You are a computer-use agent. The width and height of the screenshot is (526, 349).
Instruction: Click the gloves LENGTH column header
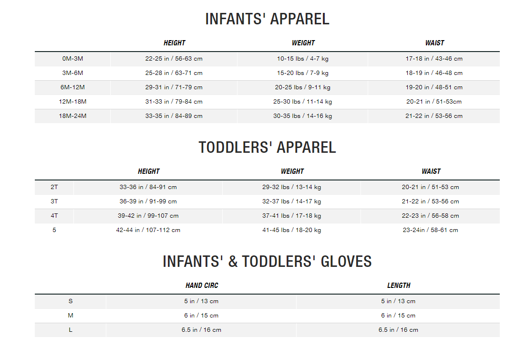pyautogui.click(x=399, y=286)
